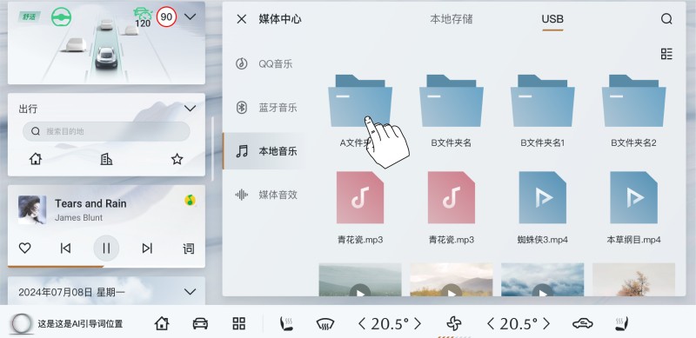The height and width of the screenshot is (338, 696).
Task: Navigate home via house icon in 出行
Action: 36,159
